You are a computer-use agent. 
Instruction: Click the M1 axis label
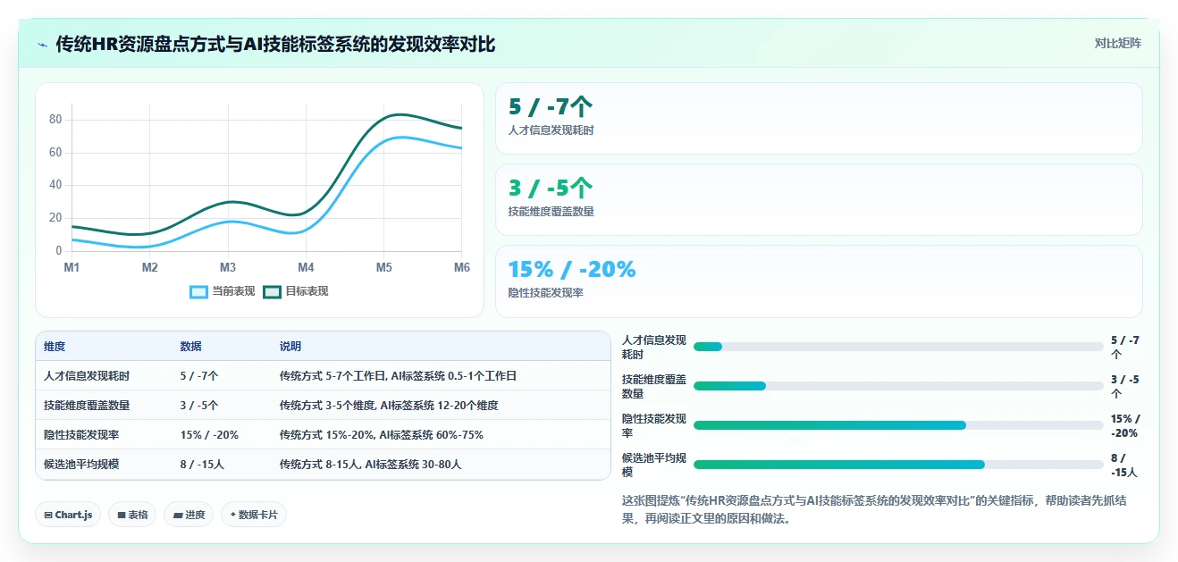[72, 267]
